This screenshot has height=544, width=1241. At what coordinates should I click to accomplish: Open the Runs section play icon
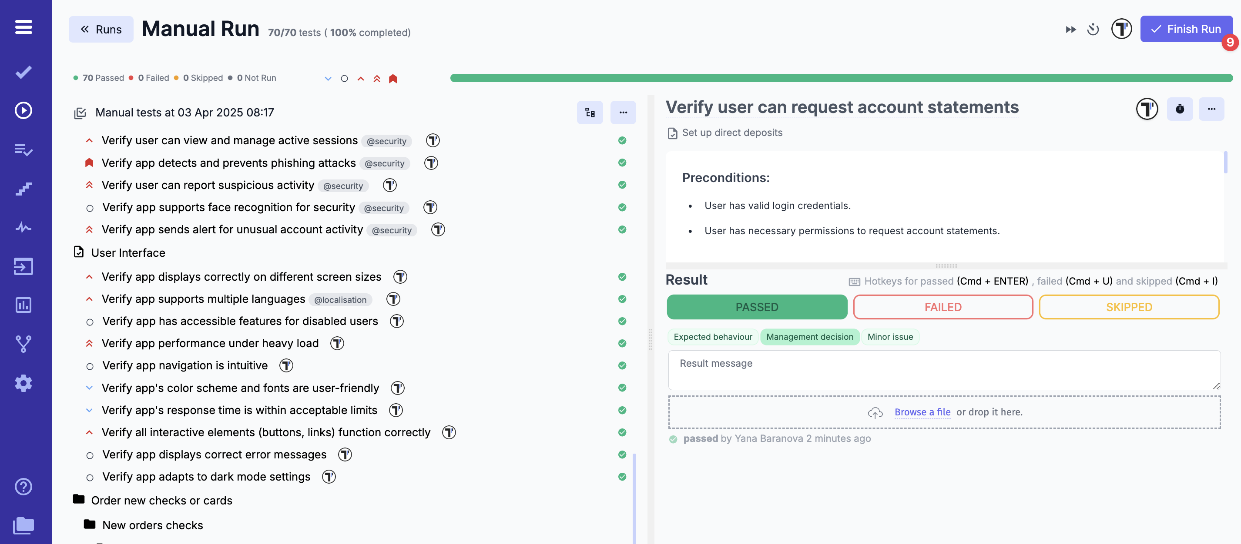point(23,111)
